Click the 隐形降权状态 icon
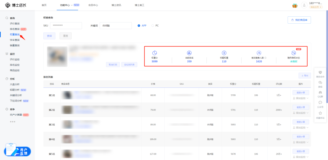328x160 pixels. point(294,53)
